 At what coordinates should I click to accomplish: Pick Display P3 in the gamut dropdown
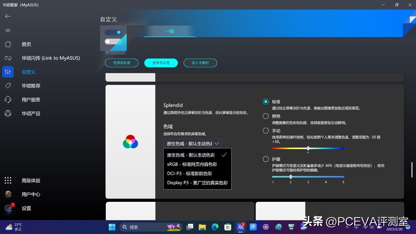coord(198,183)
